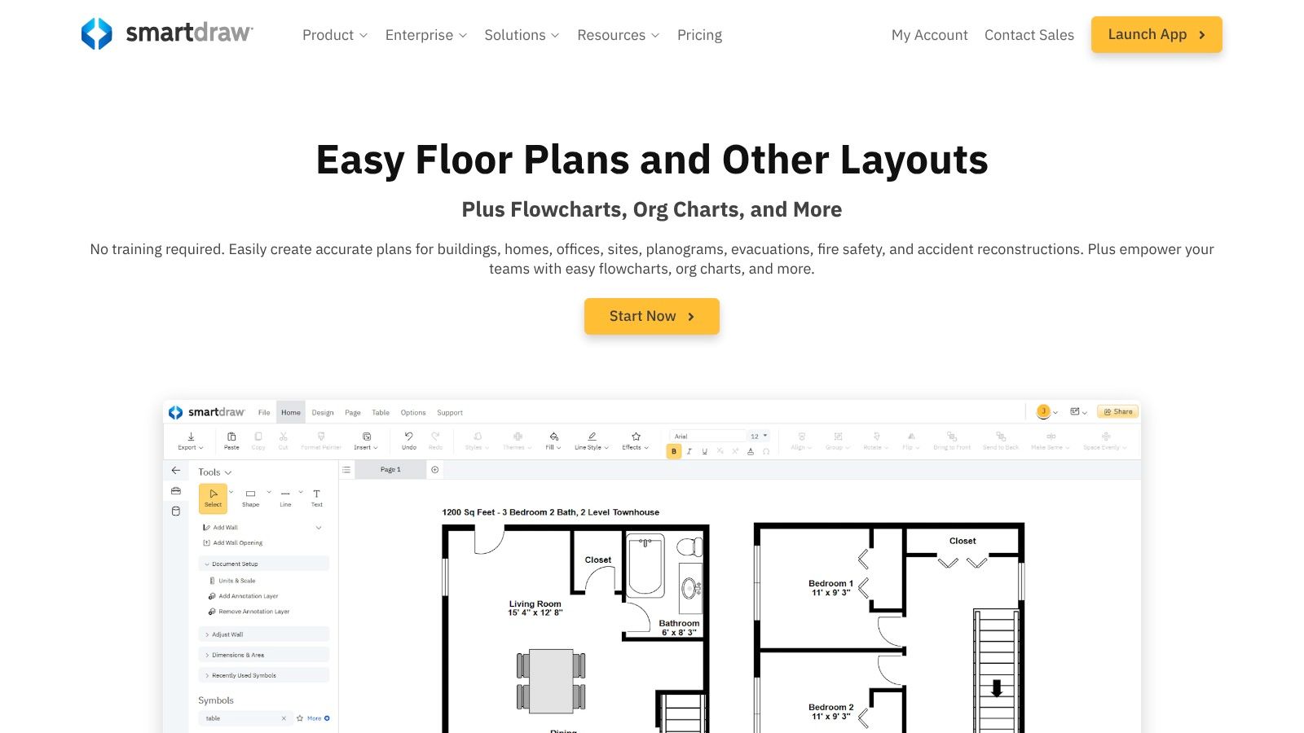Click the Start Now button

pos(651,316)
